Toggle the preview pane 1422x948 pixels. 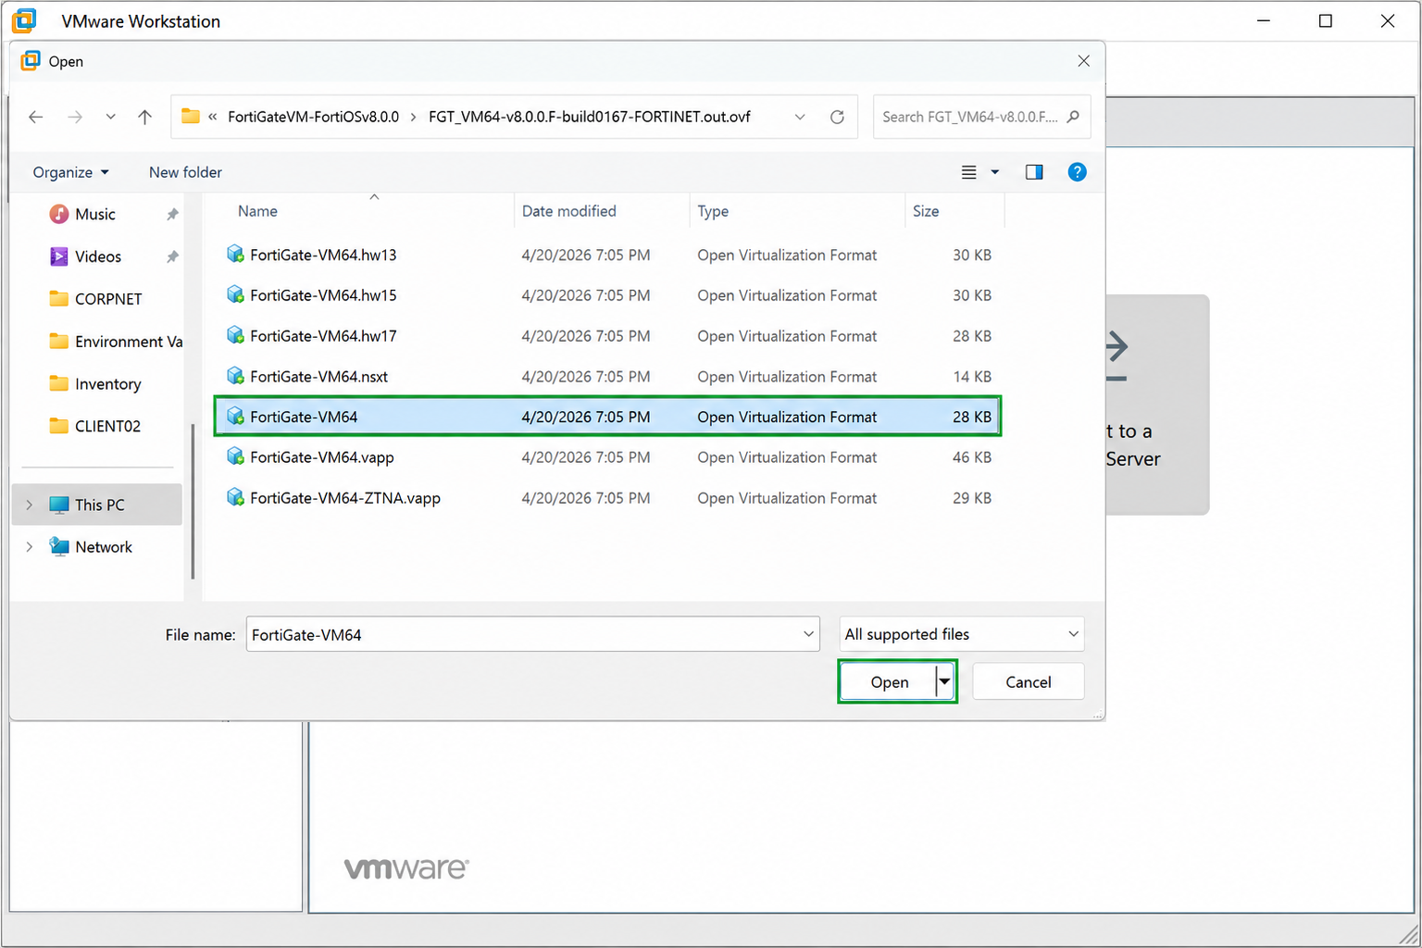pyautogui.click(x=1034, y=172)
